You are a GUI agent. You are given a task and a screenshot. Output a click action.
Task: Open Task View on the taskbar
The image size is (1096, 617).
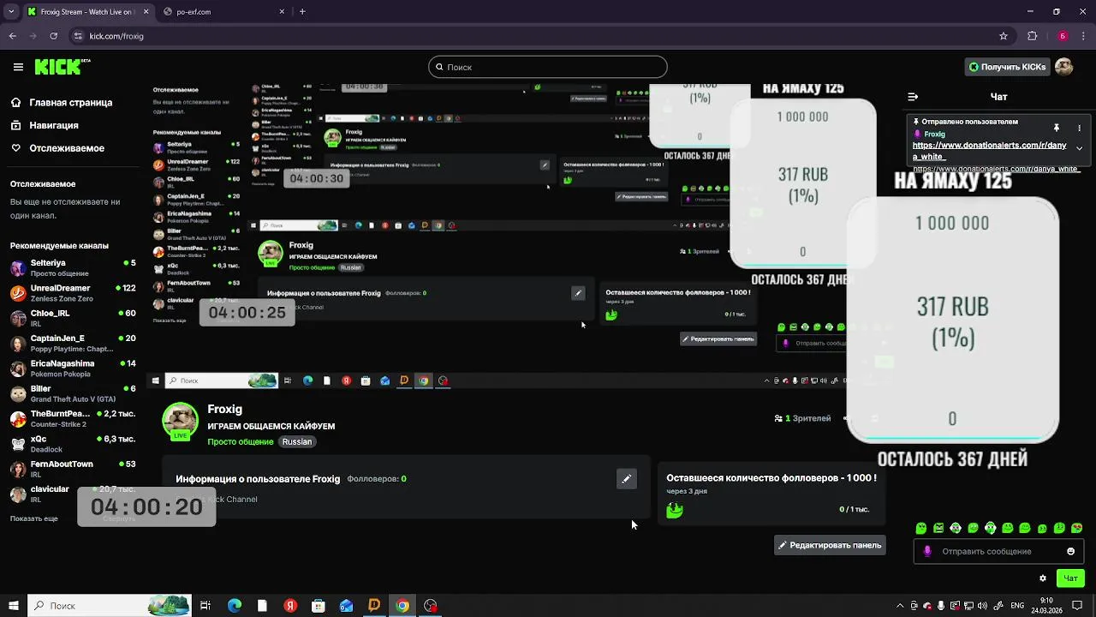(205, 606)
